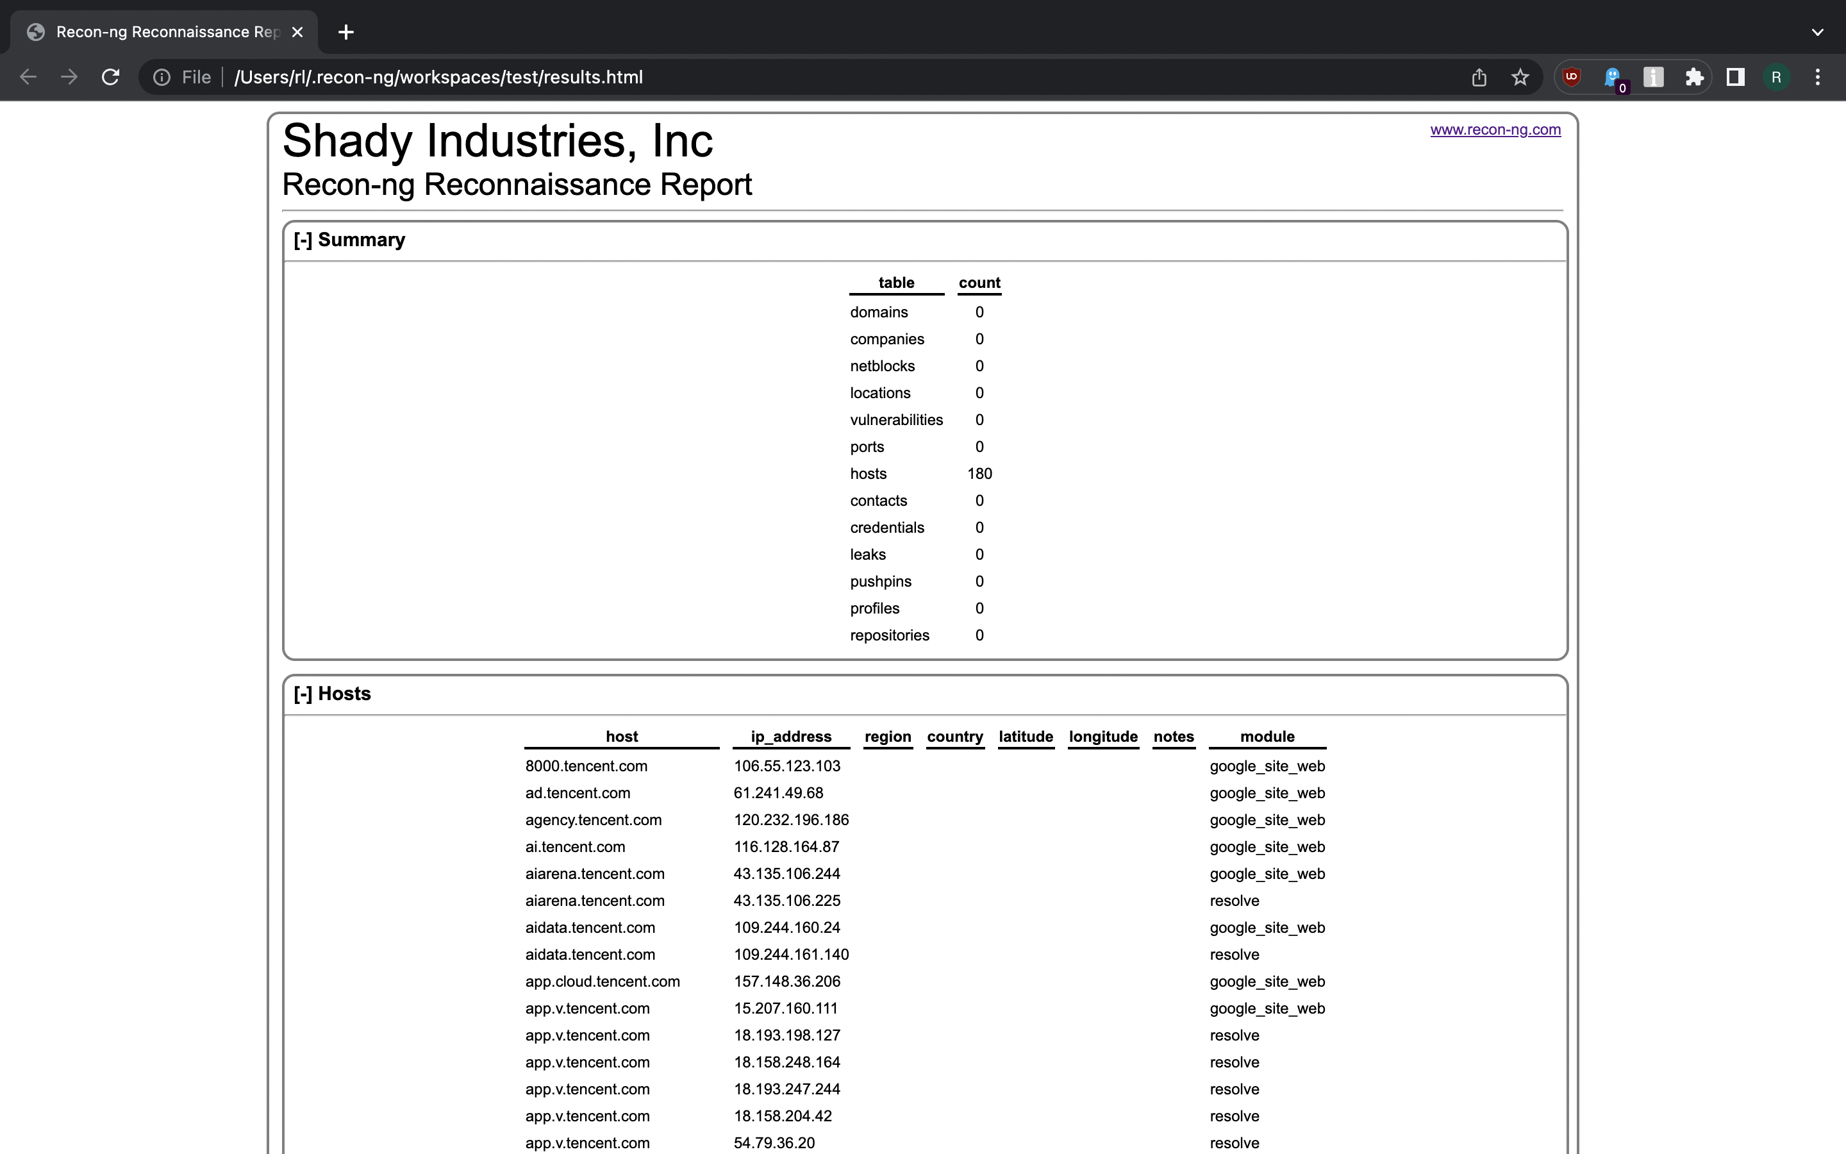The width and height of the screenshot is (1846, 1154).
Task: Click IP address 18.158.204.42
Action: [x=783, y=1117]
